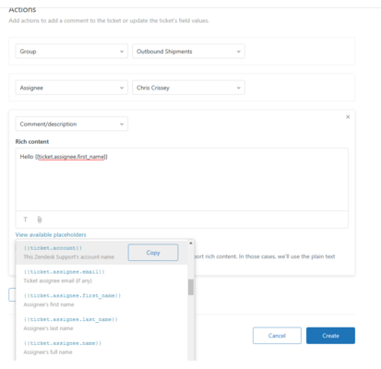
Task: Click scroll-up arrow in placeholders list
Action: [191, 244]
